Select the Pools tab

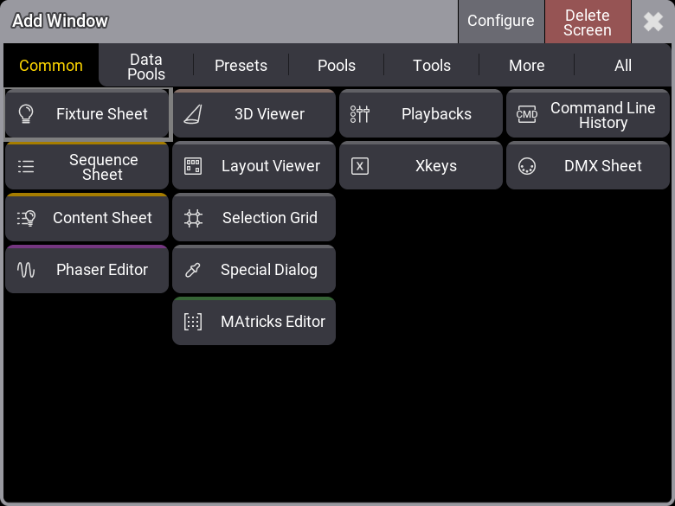(x=337, y=66)
